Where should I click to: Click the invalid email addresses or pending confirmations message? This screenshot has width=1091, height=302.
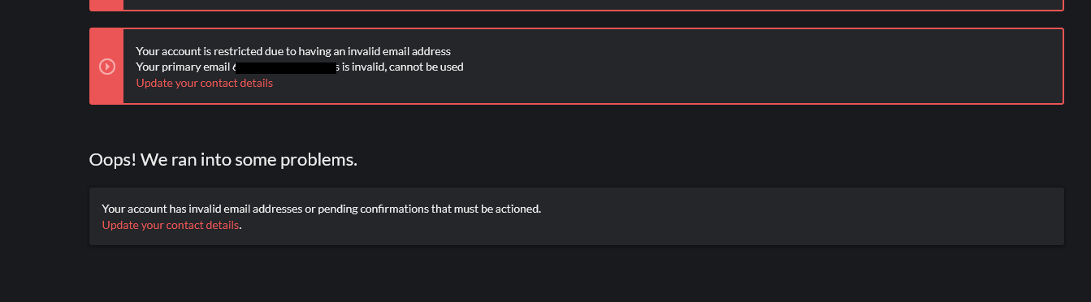pyautogui.click(x=322, y=209)
